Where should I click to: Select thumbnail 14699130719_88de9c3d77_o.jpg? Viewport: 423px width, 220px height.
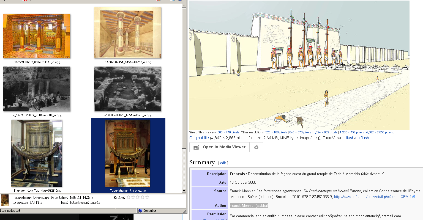[x=37, y=36]
